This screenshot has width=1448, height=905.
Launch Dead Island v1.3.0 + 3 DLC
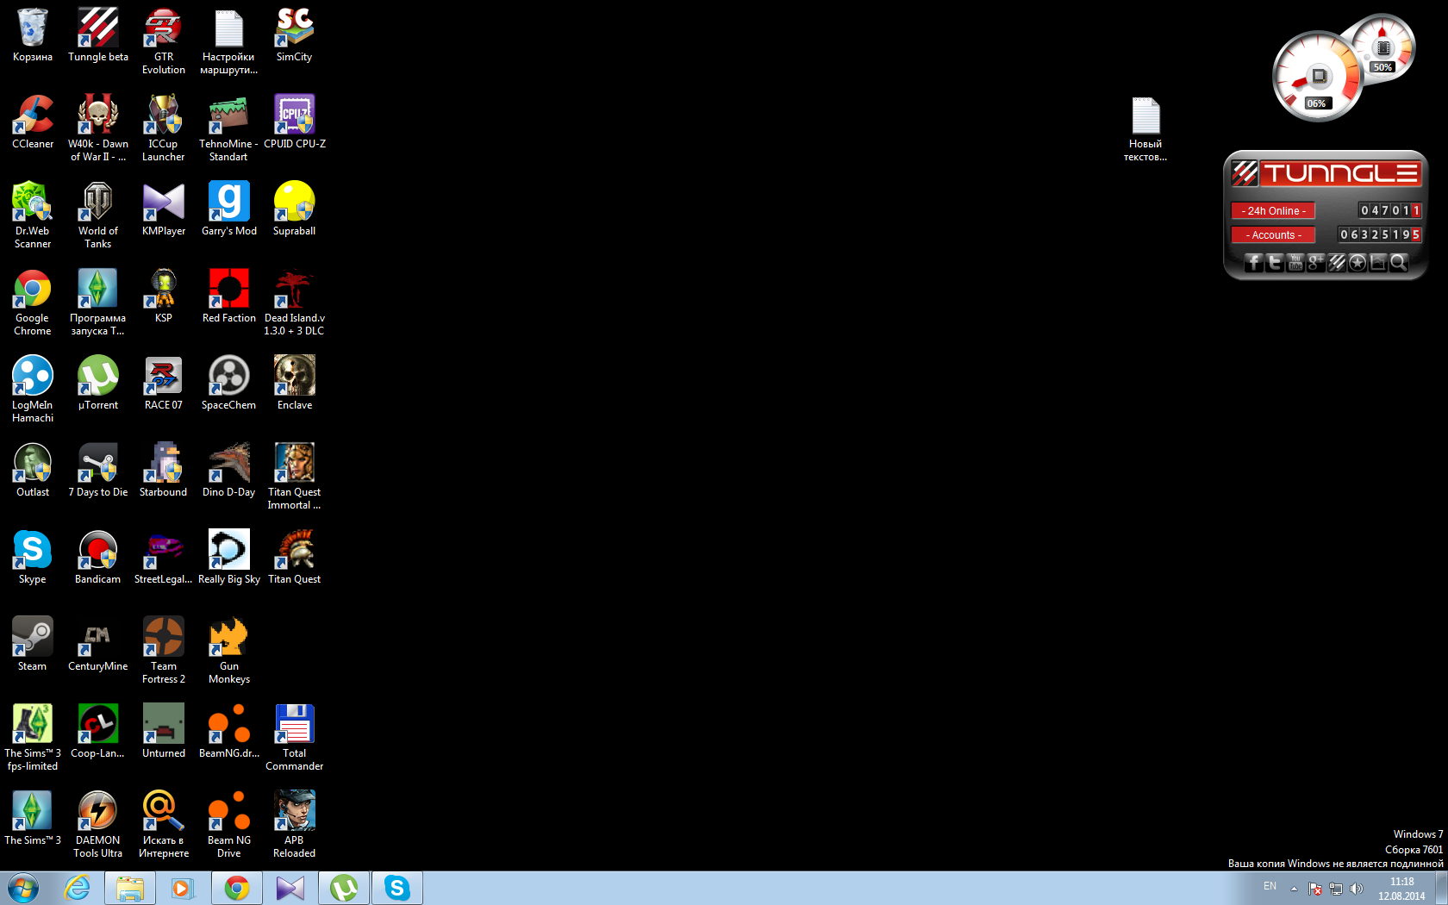[x=295, y=303]
